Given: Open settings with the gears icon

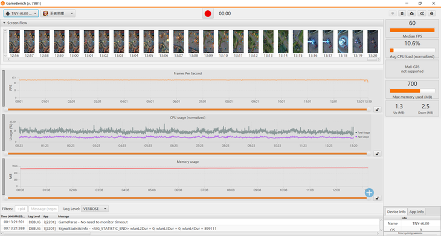Looking at the screenshot, I should [422, 13].
